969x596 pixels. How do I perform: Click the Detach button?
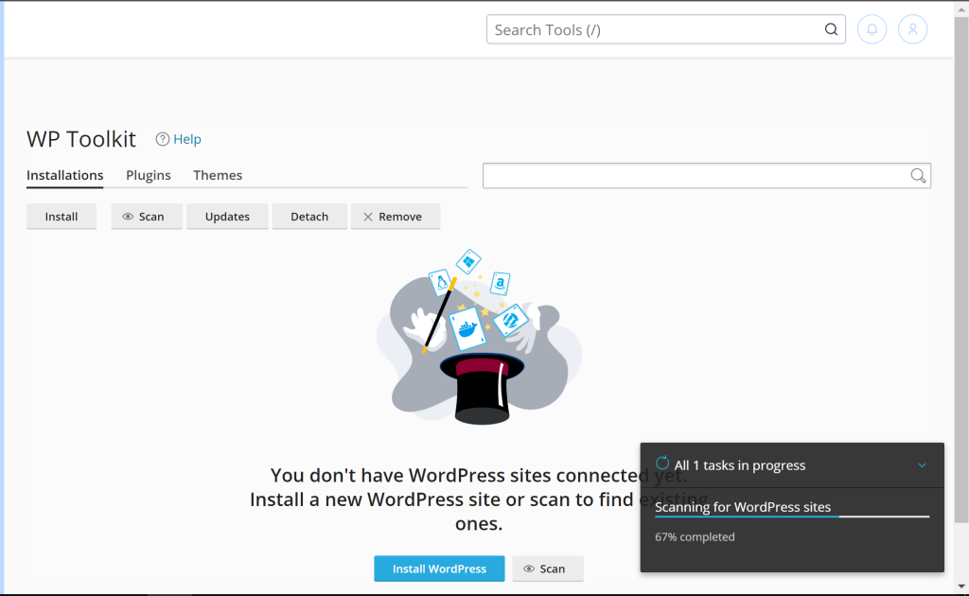(309, 217)
